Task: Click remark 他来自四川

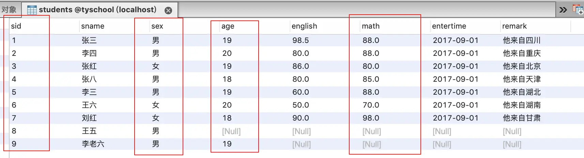Action: pyautogui.click(x=522, y=41)
